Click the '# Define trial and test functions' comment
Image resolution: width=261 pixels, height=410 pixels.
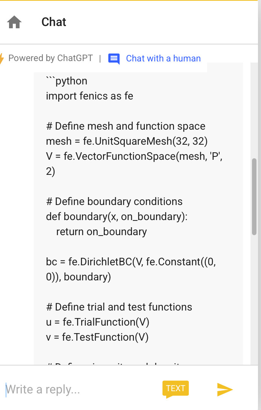tap(119, 307)
